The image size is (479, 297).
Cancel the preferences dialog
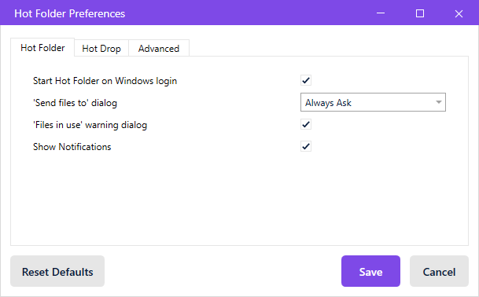(x=439, y=271)
